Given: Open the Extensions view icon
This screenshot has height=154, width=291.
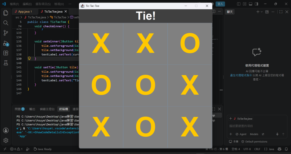Looking at the screenshot, I should [6, 53].
